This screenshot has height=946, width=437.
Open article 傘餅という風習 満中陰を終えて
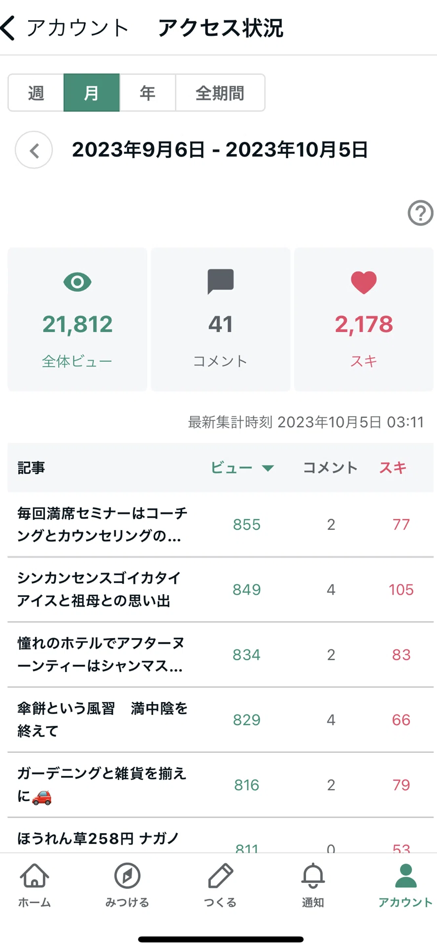click(221, 720)
